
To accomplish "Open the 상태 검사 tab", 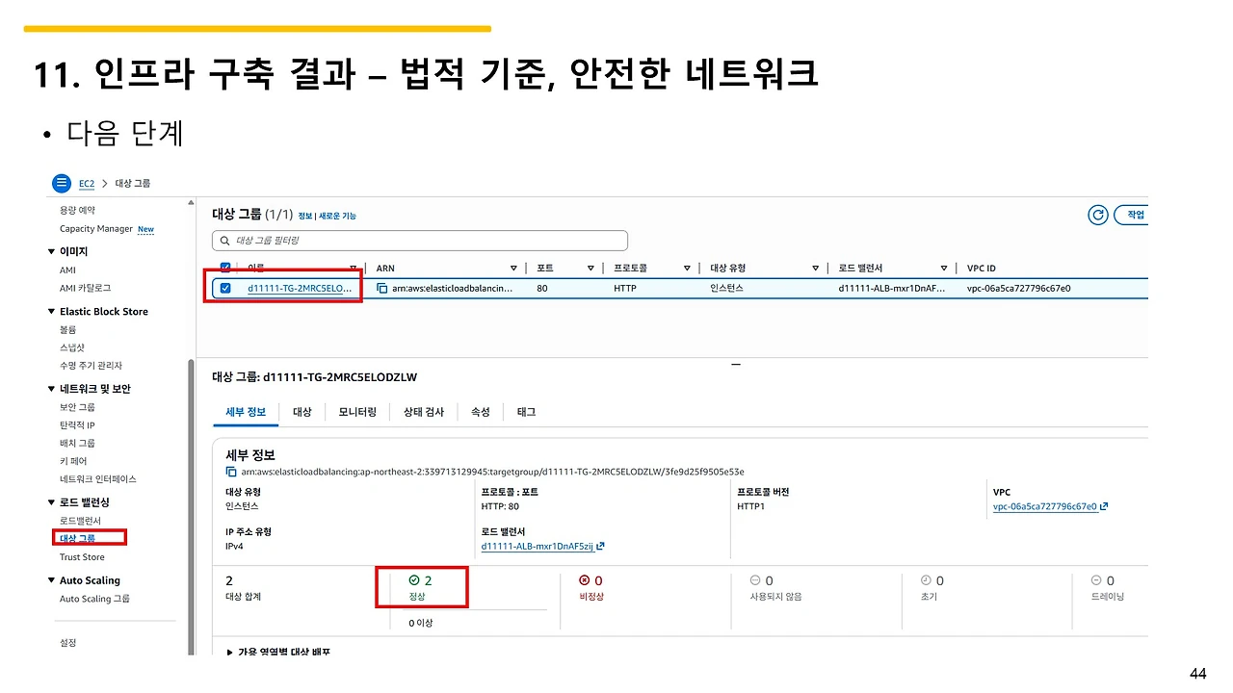I will click(x=424, y=412).
